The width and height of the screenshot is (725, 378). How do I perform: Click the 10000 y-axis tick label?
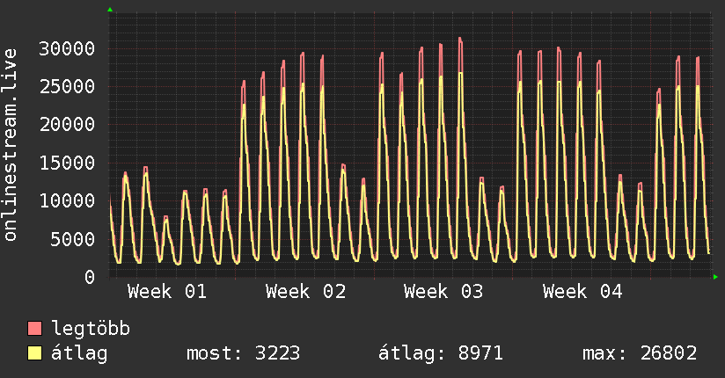66,200
